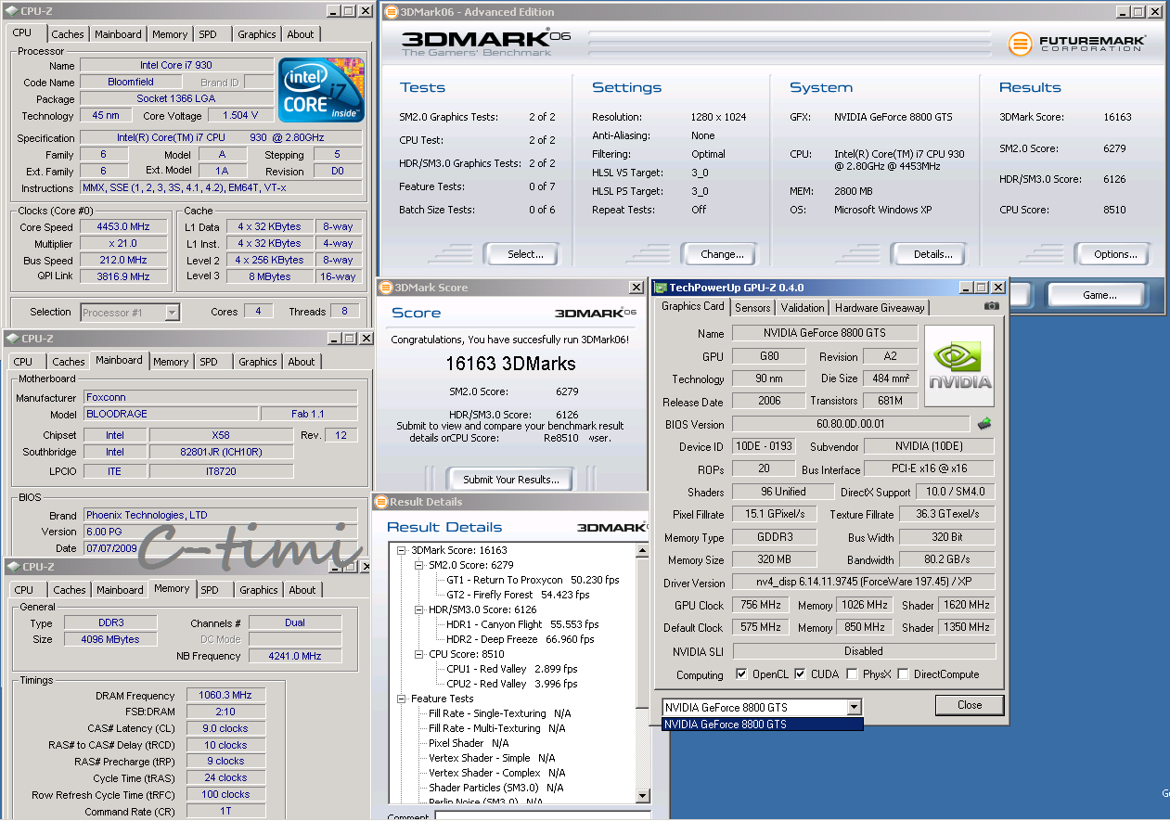Toggle the CUDA checkbox
The width and height of the screenshot is (1170, 821).
click(x=801, y=674)
